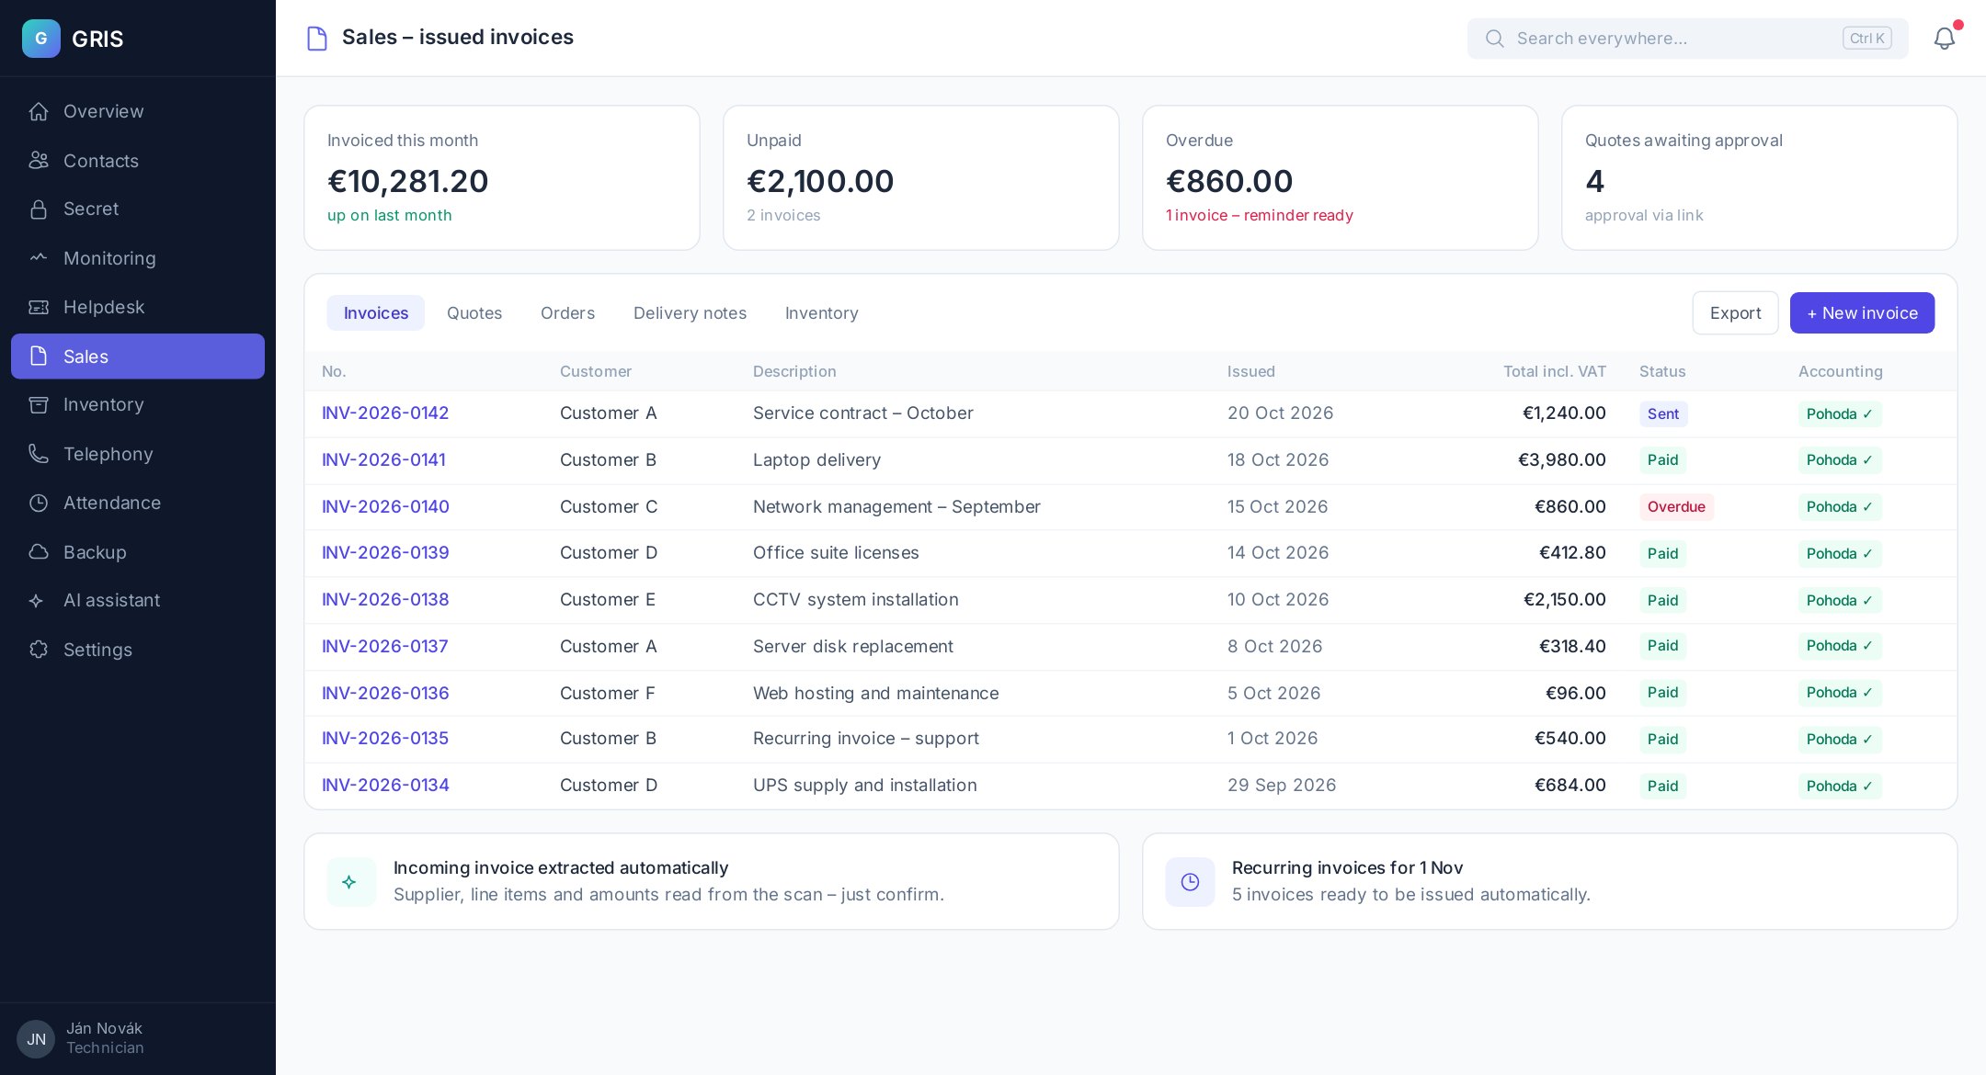Image resolution: width=1986 pixels, height=1075 pixels.
Task: Open the Quotes awaiting approval card
Action: 1759,177
